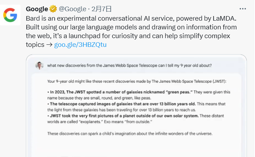
Task: Click the user avatar beside the Bard question
Action: [39, 65]
